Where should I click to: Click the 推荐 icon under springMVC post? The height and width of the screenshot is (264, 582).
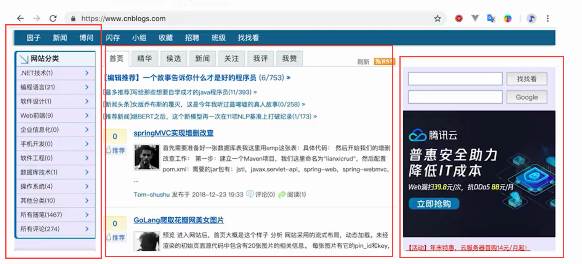coord(115,150)
